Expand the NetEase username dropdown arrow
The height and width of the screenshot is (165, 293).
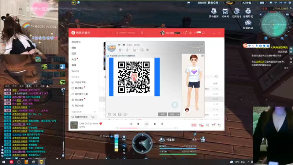click(x=181, y=33)
